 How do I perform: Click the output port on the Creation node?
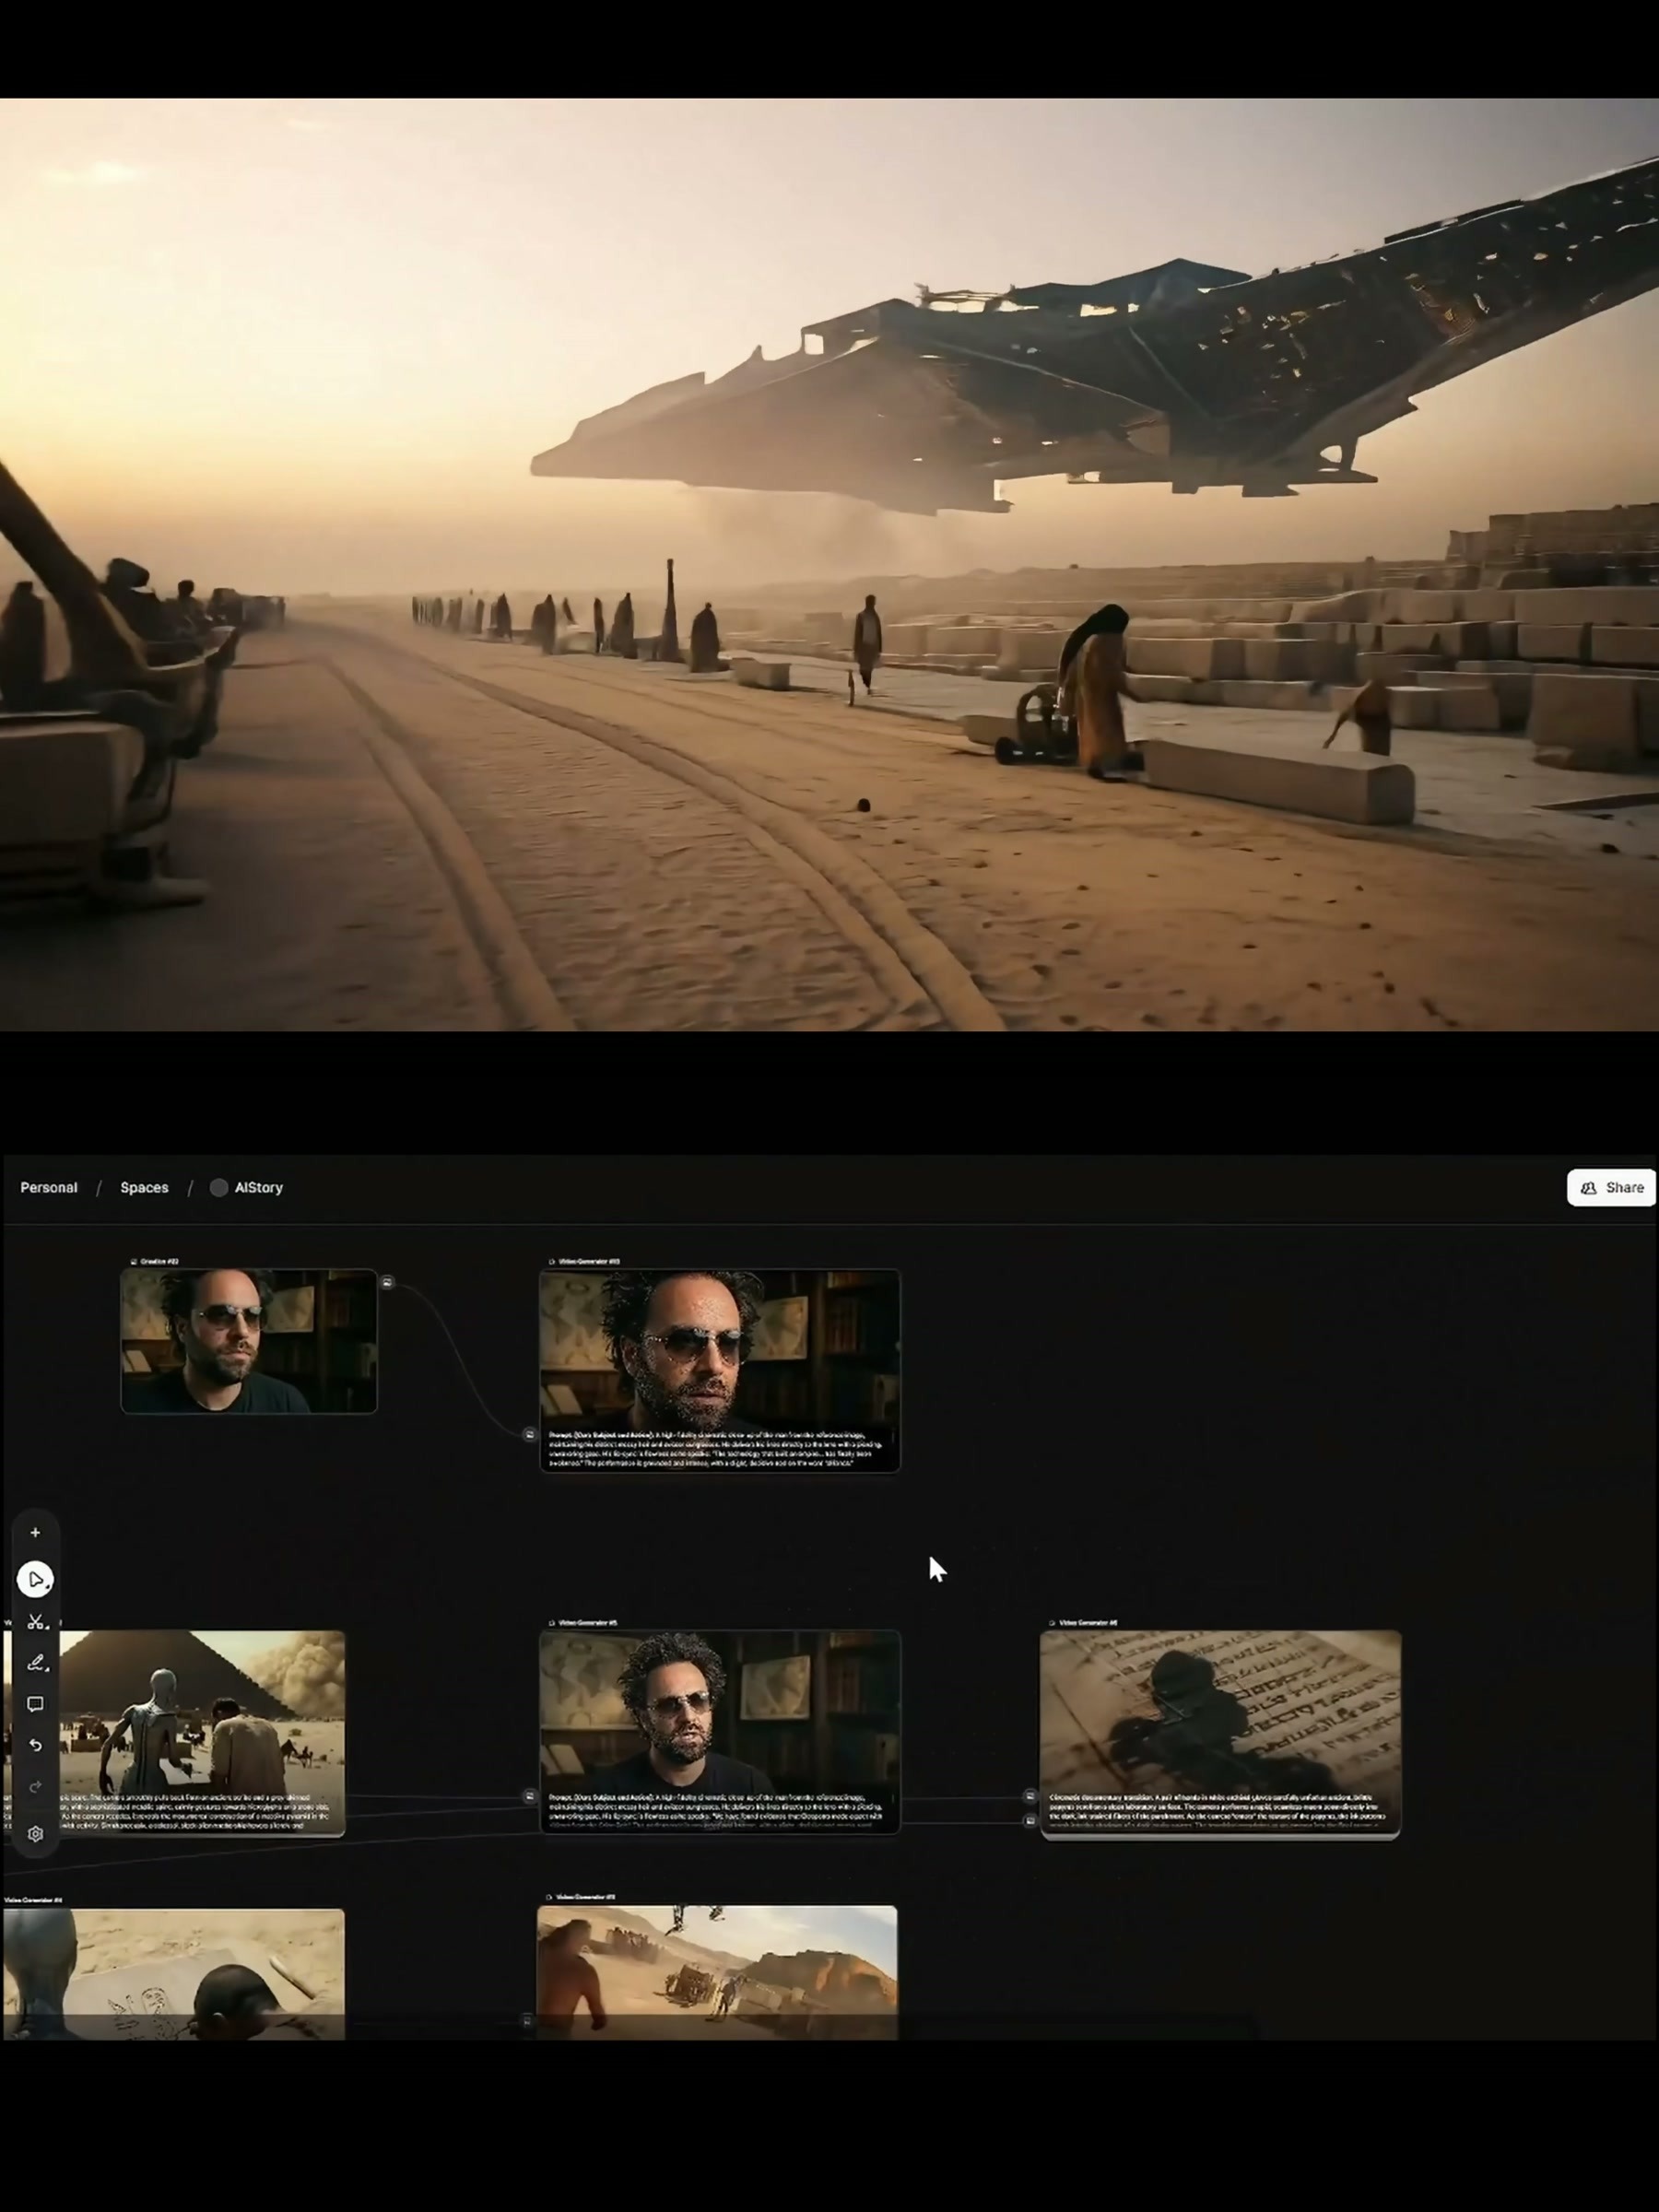[x=387, y=1282]
